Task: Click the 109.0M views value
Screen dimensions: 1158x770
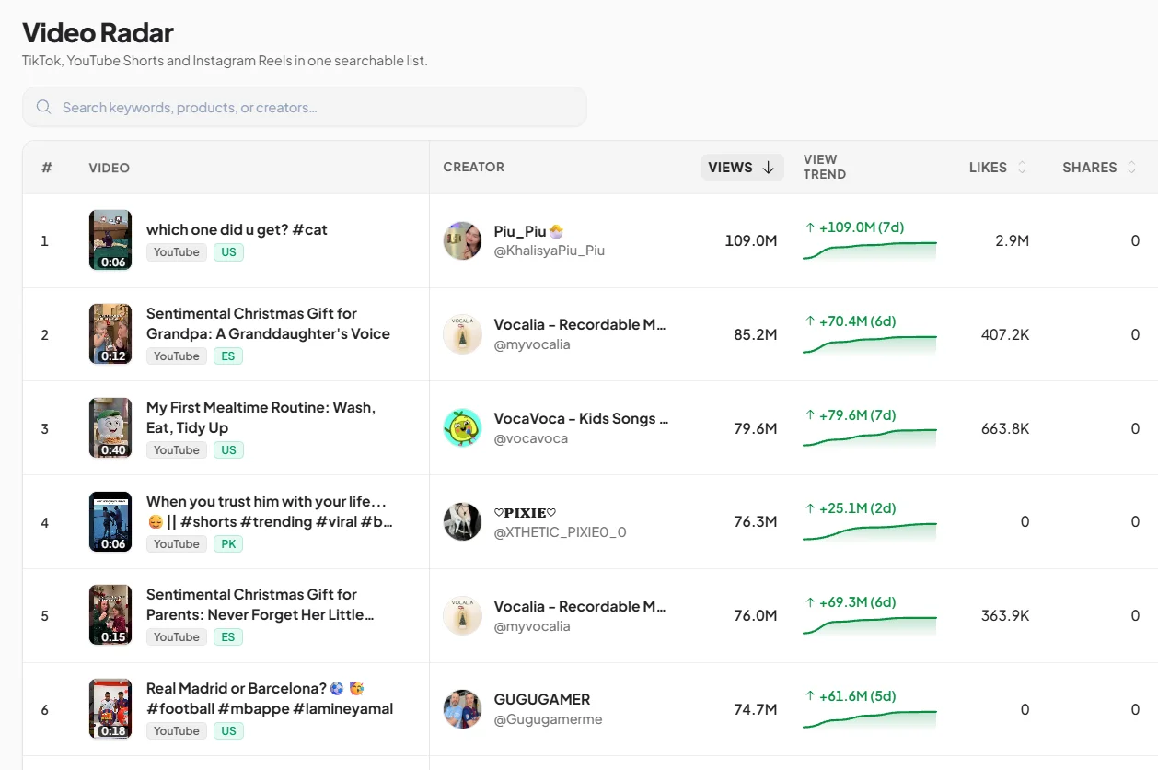Action: (x=751, y=240)
